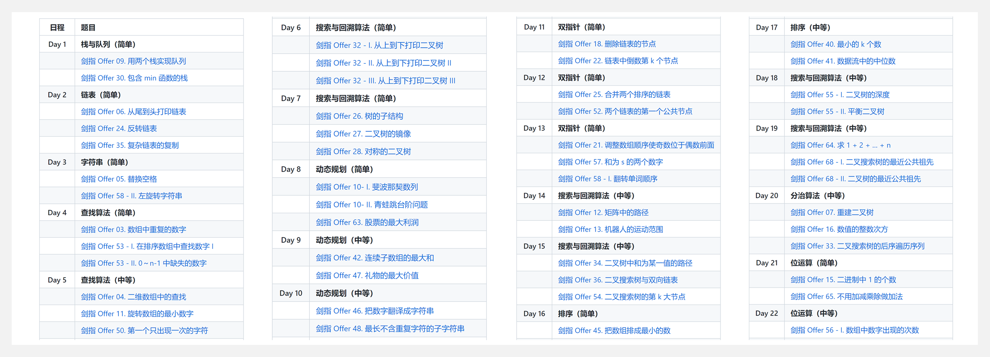Select the 分治算法（中等） heading cell
This screenshot has width=990, height=357.
(x=868, y=196)
